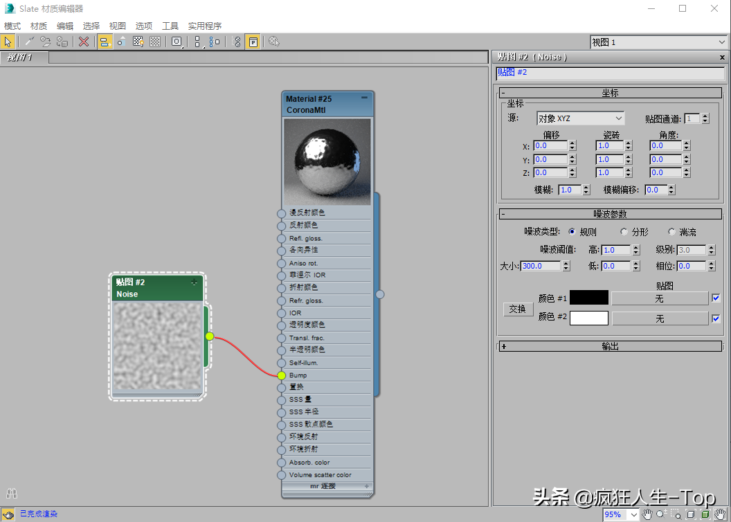Toggle the 颜色 #1 map checkbox

coord(716,298)
